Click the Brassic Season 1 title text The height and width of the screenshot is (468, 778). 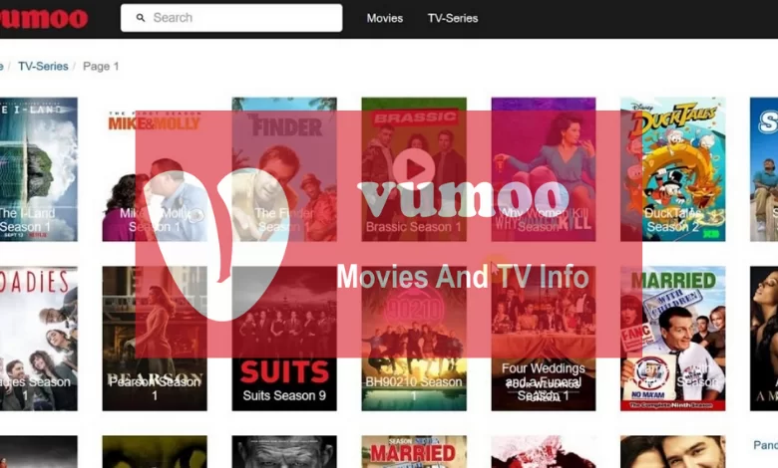414,227
